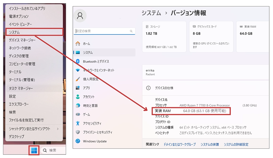Click the 8 GB graphics card value

(196, 34)
